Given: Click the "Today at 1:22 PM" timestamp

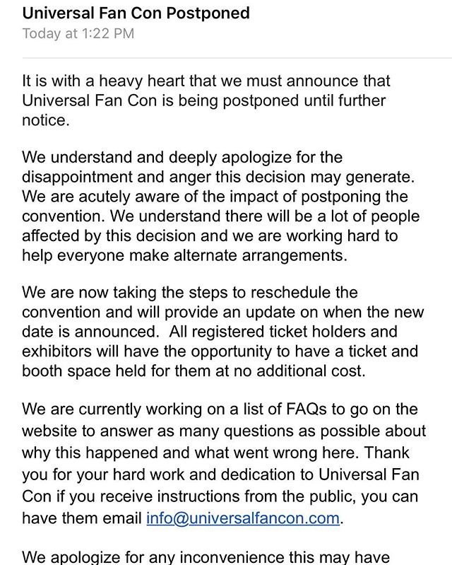Looking at the screenshot, I should (x=78, y=33).
